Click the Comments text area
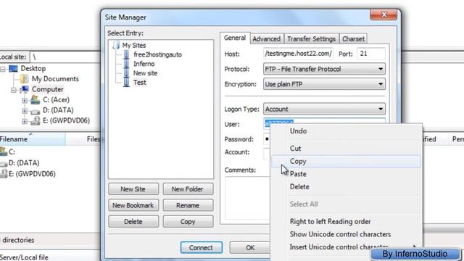Image resolution: width=464 pixels, height=261 pixels. point(248,198)
